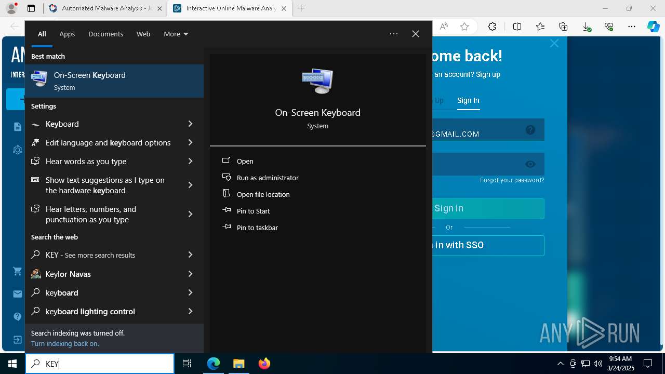Click Read aloud icon in address bar
Screen dimensions: 665x374
[444, 26]
